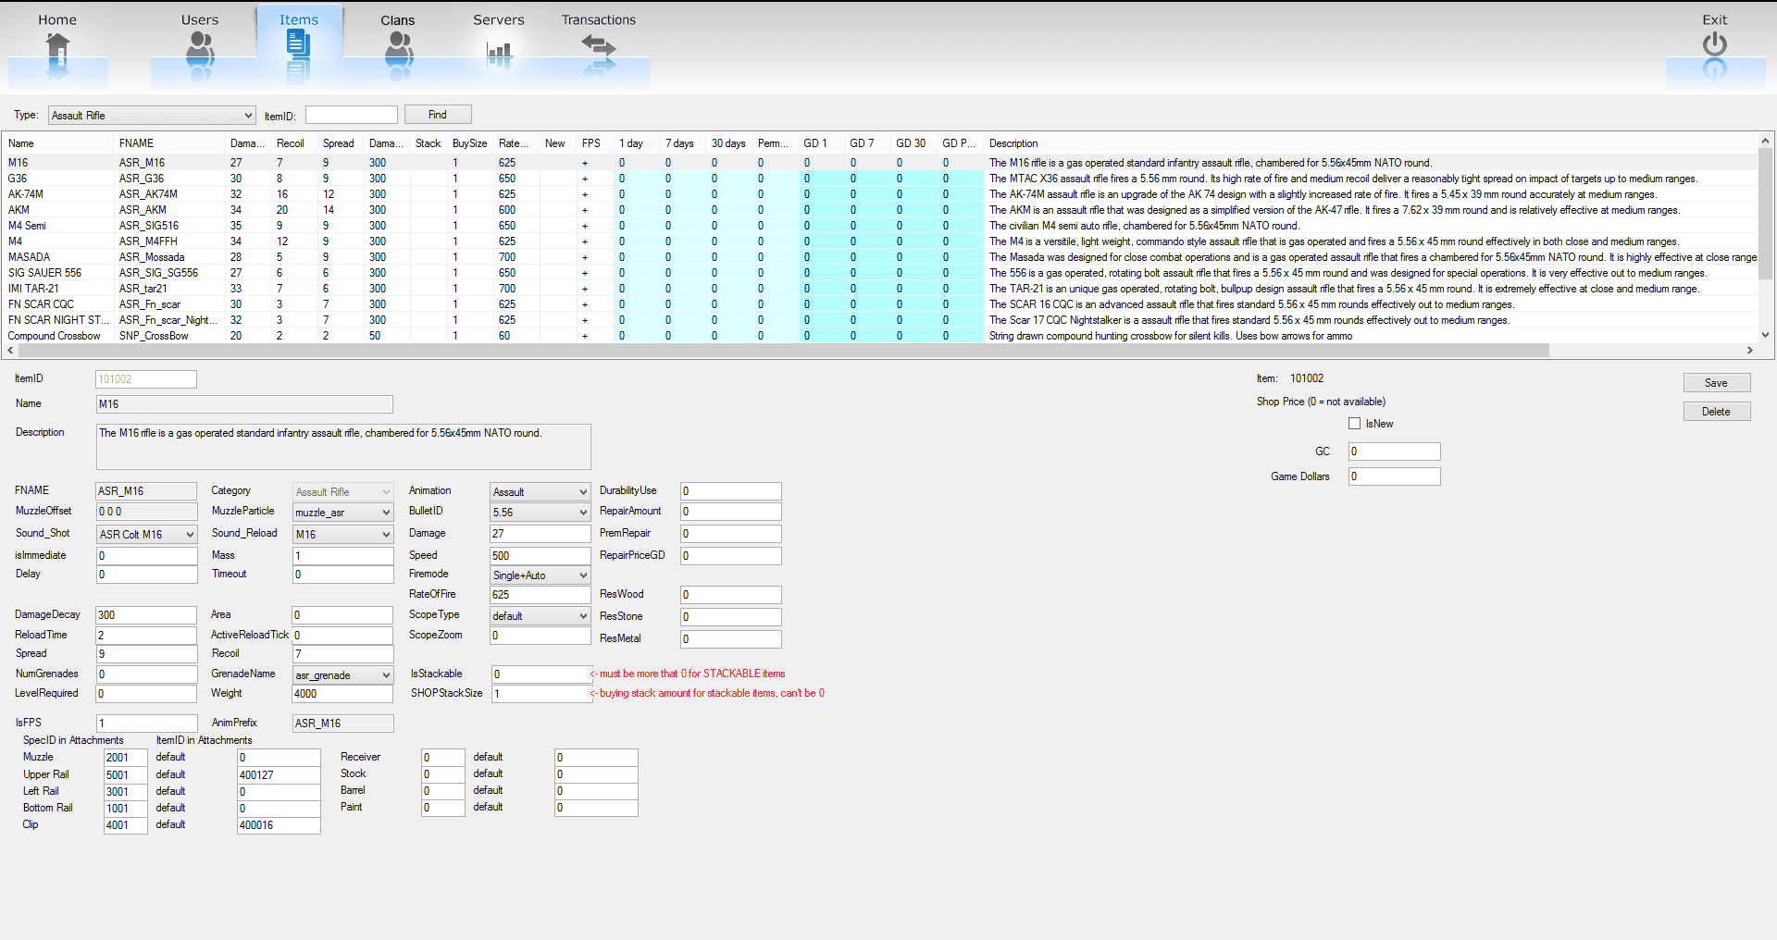Click the Weight input field

[343, 694]
